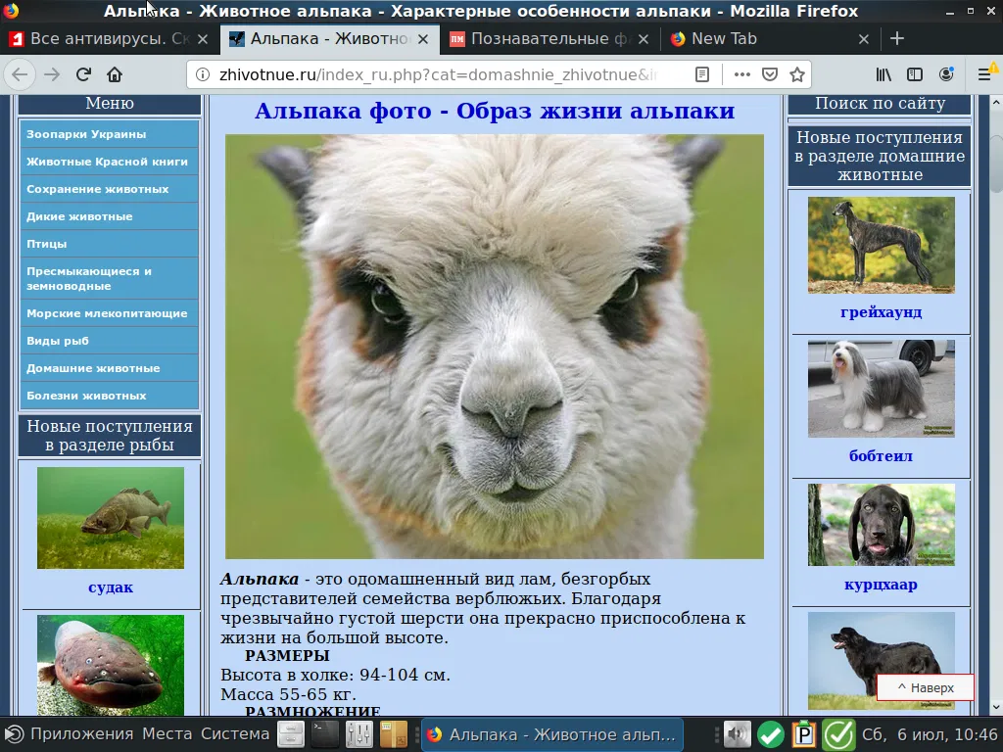Open Пресмыкающиеся и земноводные menu item
The height and width of the screenshot is (752, 1003).
[x=110, y=279]
